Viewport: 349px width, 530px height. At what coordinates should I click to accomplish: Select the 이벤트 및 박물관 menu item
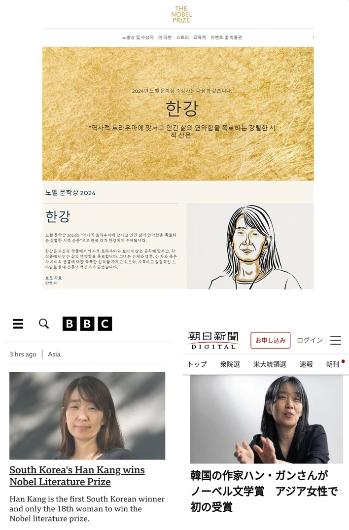click(226, 37)
